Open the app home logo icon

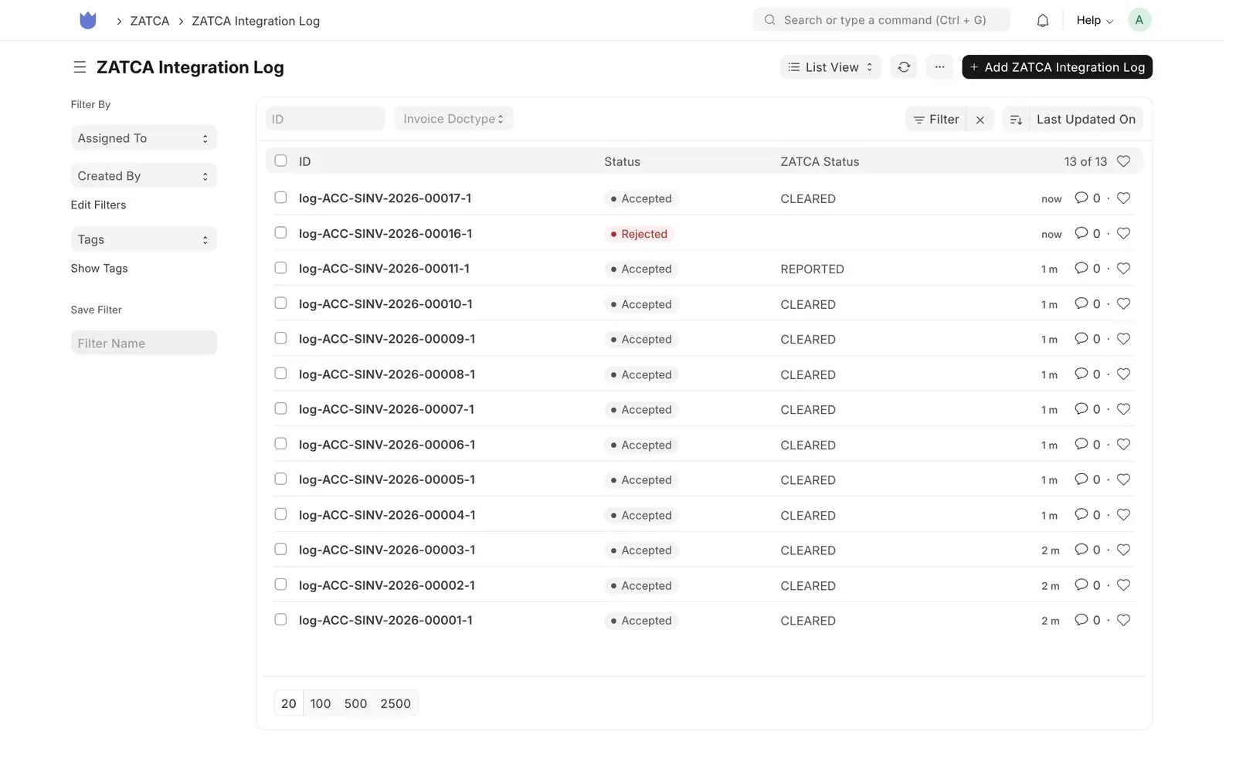[x=88, y=21]
